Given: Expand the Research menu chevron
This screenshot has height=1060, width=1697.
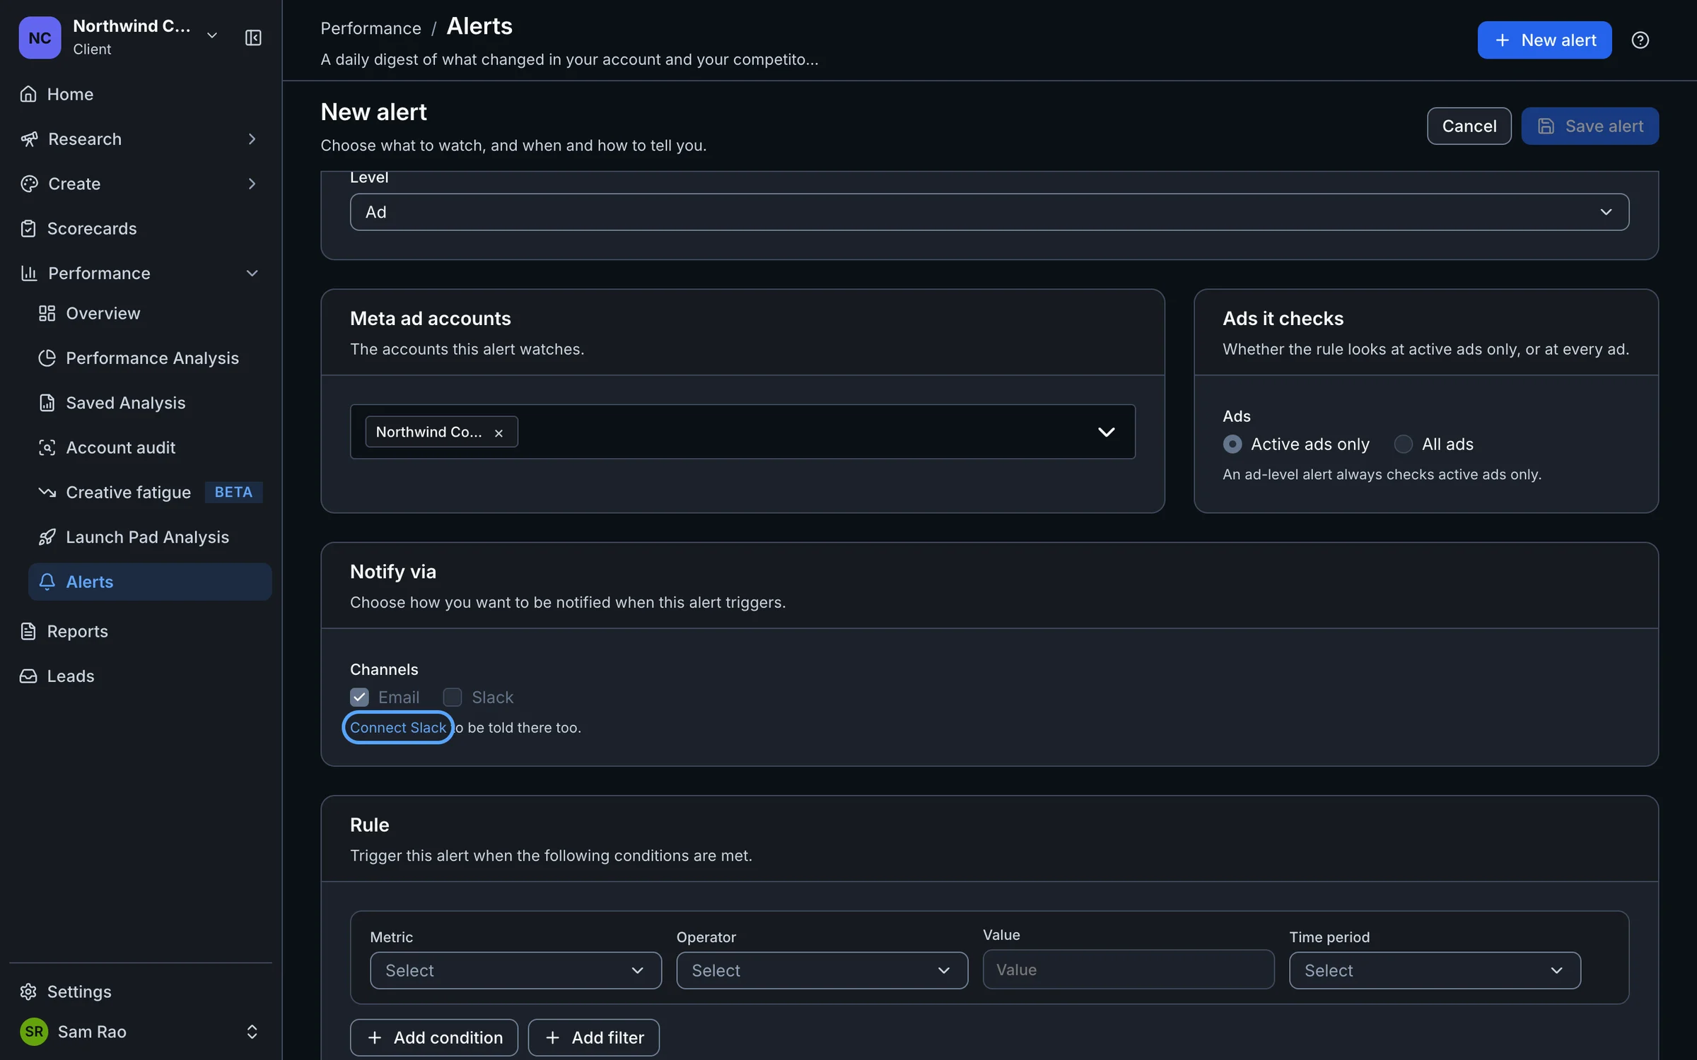Looking at the screenshot, I should coord(252,139).
